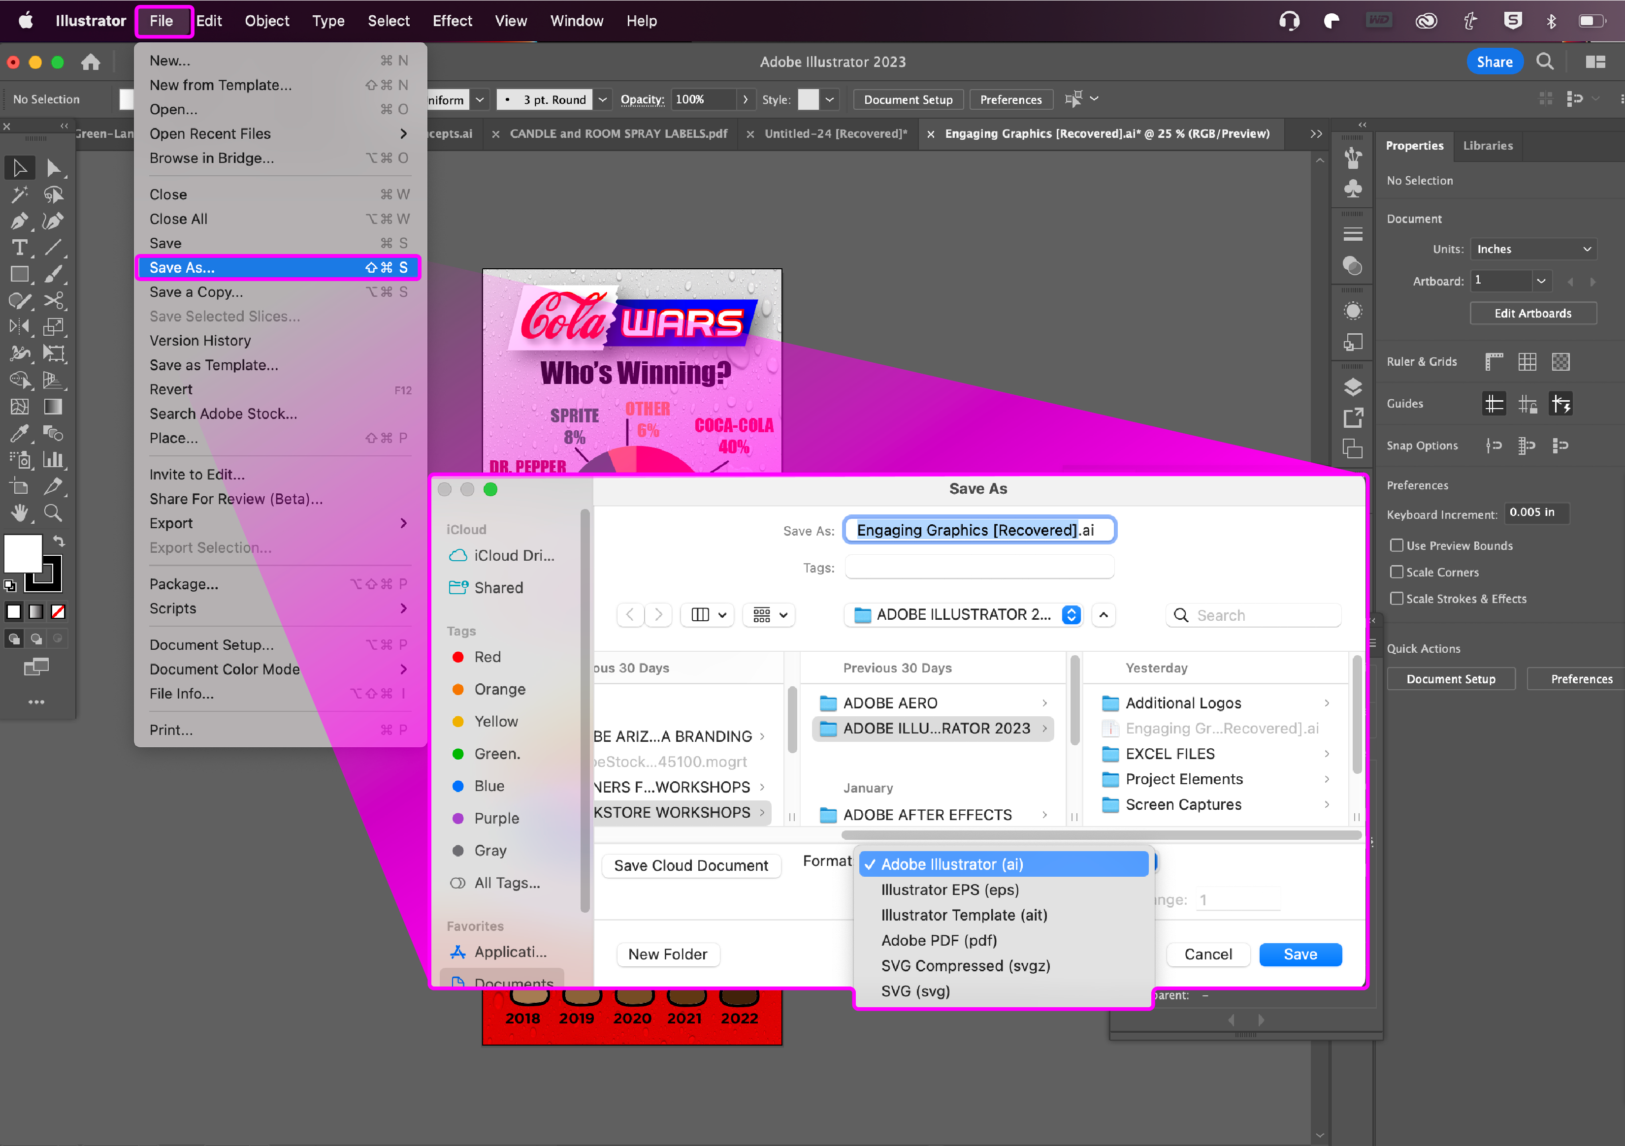This screenshot has width=1625, height=1146.
Task: Click the Save As filename field
Action: pyautogui.click(x=979, y=530)
